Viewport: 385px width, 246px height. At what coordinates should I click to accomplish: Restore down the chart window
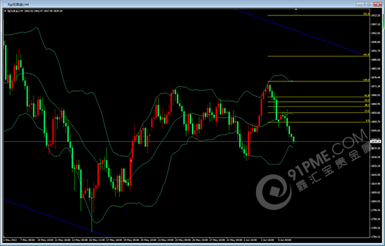[368, 4]
